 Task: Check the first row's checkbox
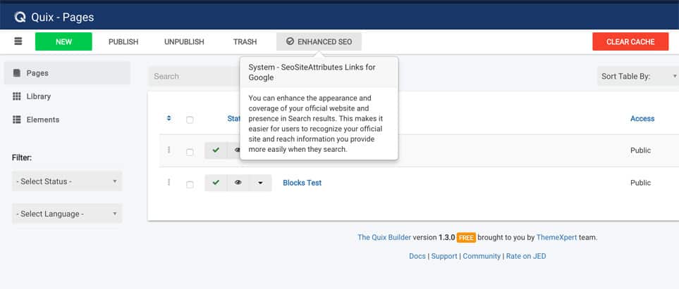(190, 152)
